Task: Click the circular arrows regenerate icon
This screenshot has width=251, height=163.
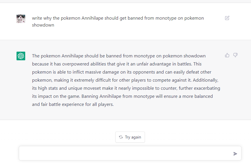Action: tap(121, 137)
